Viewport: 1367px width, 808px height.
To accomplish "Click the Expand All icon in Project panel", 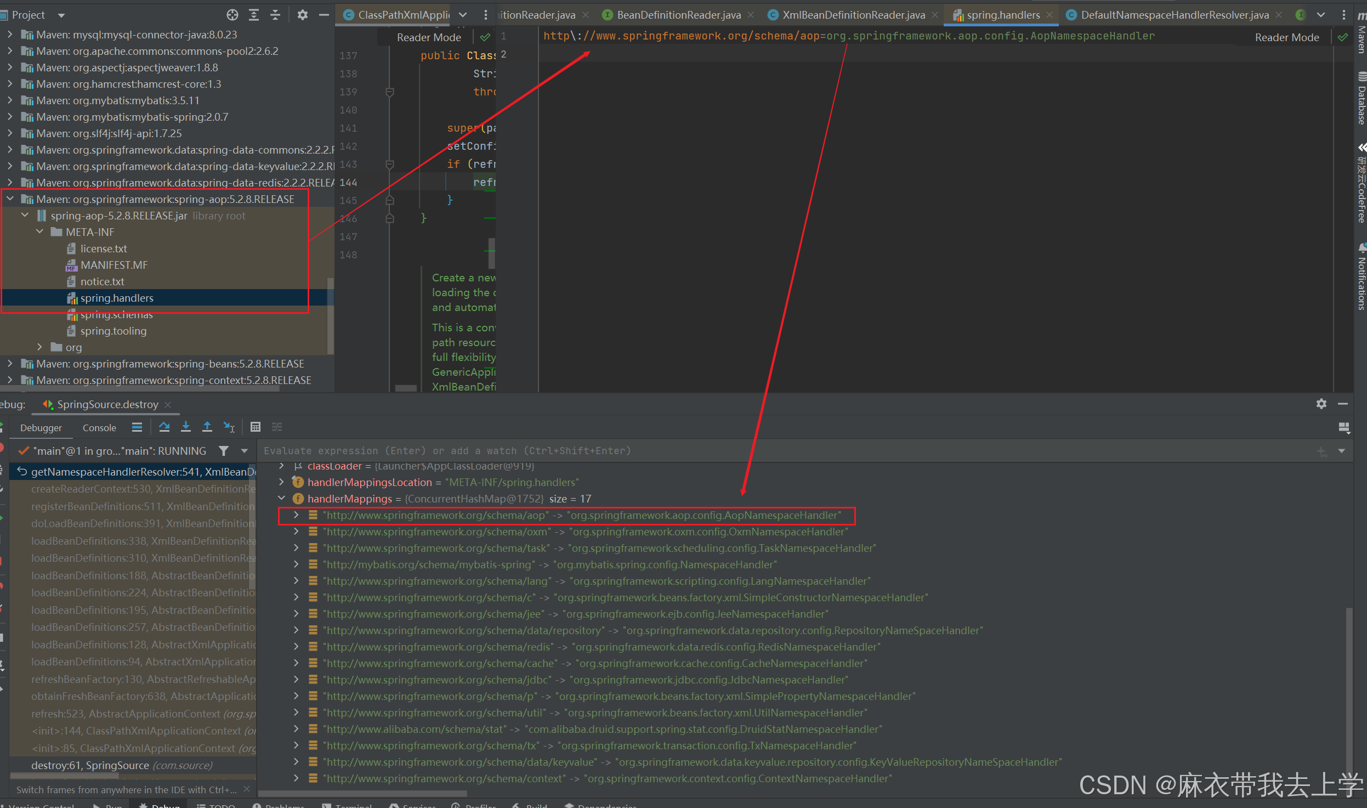I will [x=254, y=15].
